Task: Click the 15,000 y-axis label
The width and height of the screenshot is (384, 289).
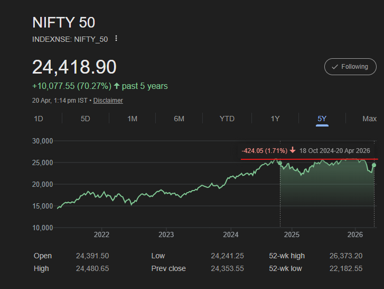Action: pos(43,206)
